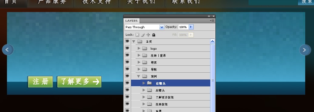Open 联系我们 in the website nav
314x112 pixels.
coord(186,2)
